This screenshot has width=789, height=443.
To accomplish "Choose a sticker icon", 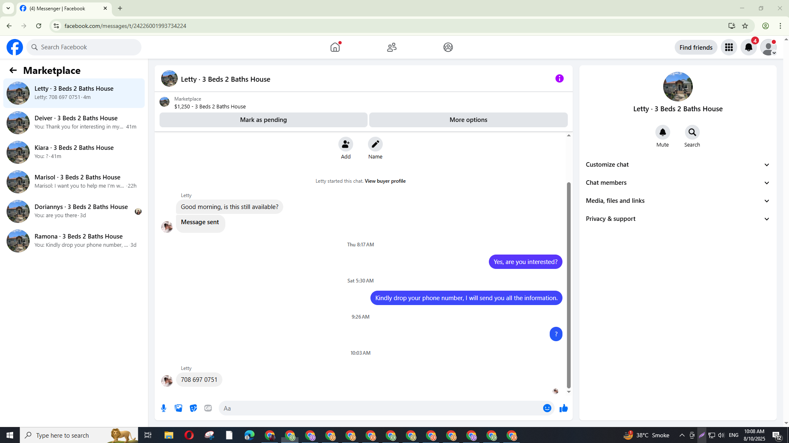I will tap(193, 408).
